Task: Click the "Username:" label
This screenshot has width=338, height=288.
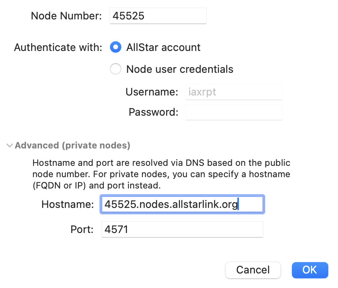Action: pos(152,92)
